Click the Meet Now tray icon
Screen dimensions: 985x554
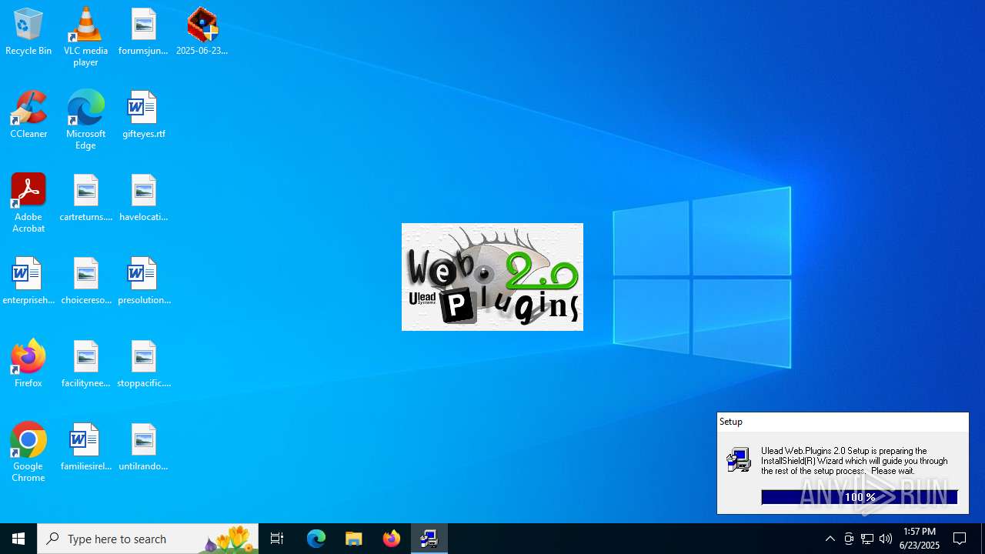click(849, 539)
